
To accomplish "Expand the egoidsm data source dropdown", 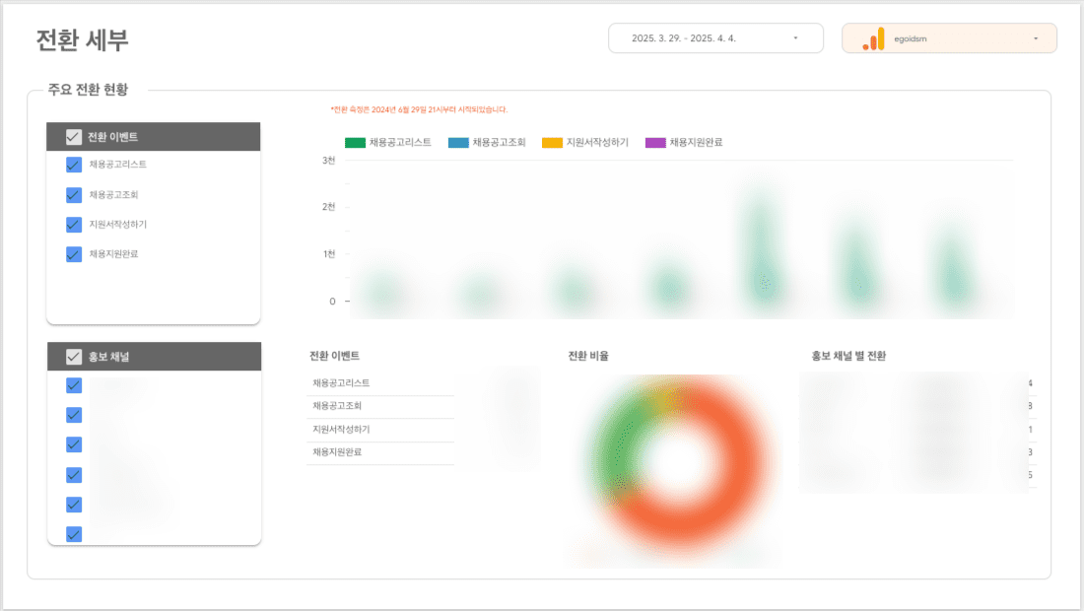I will [x=1036, y=38].
